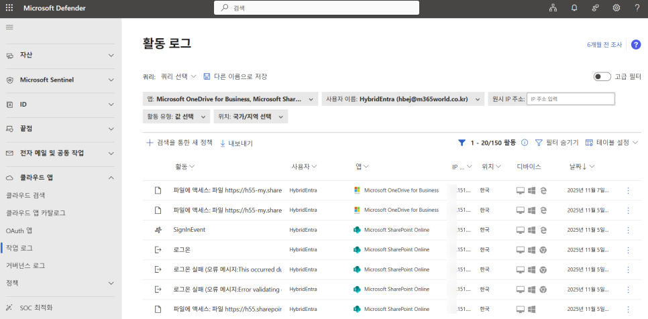Open the 위치 column header menu

pos(492,167)
